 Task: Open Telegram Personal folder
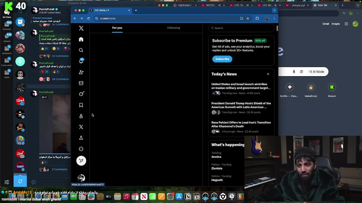(7, 25)
